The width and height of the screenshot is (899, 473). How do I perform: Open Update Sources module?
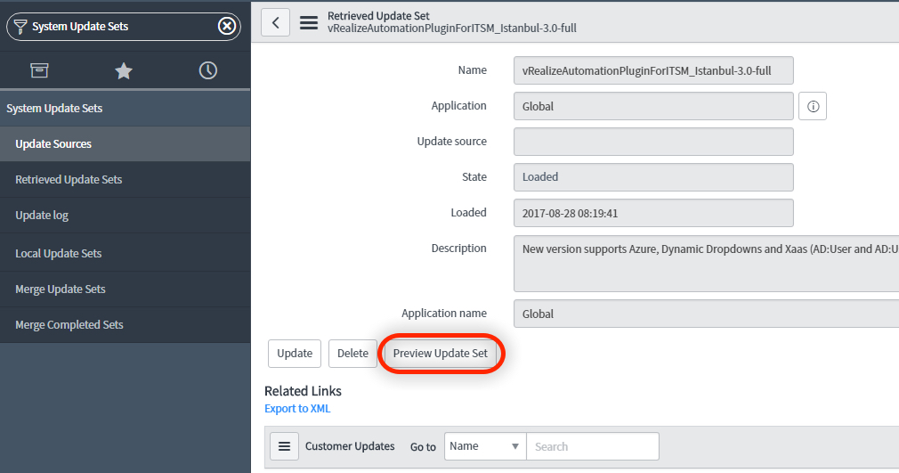53,144
